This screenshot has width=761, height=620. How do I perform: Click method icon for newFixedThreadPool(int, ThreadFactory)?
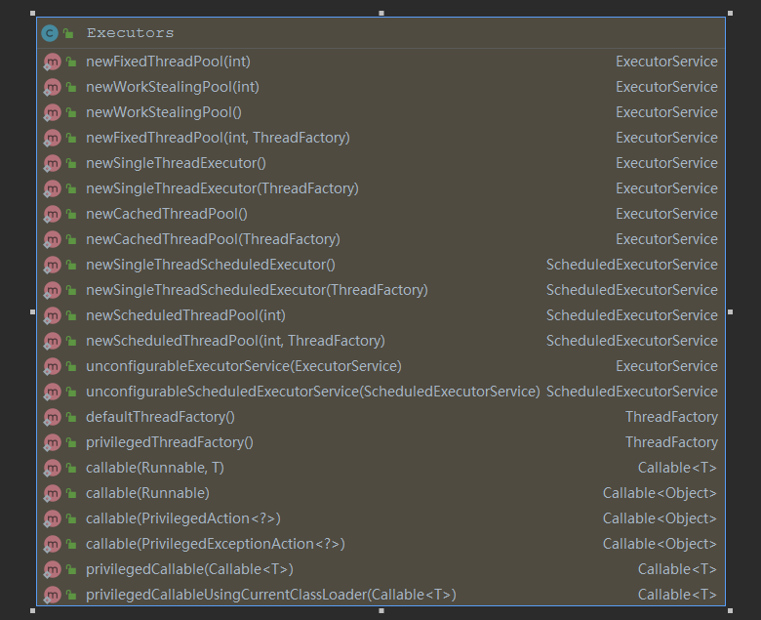tap(52, 139)
